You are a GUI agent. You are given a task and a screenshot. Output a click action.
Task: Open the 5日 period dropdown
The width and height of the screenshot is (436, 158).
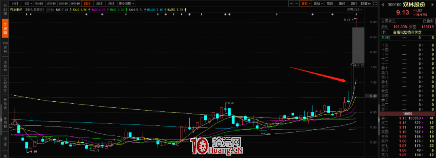(27, 4)
